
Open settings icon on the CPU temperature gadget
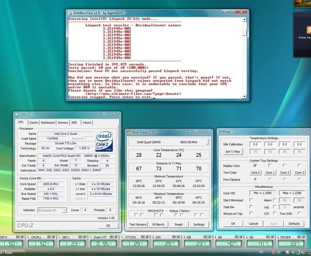coord(174,237)
